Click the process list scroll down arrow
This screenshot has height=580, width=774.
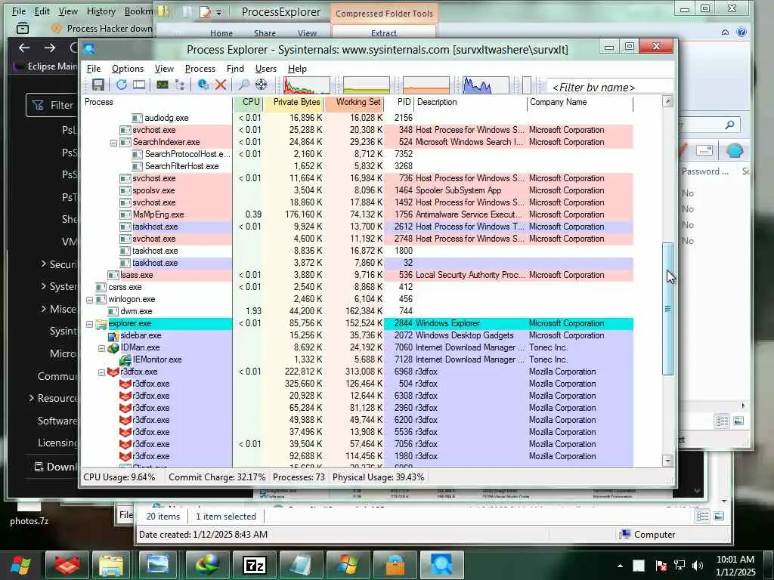point(667,461)
